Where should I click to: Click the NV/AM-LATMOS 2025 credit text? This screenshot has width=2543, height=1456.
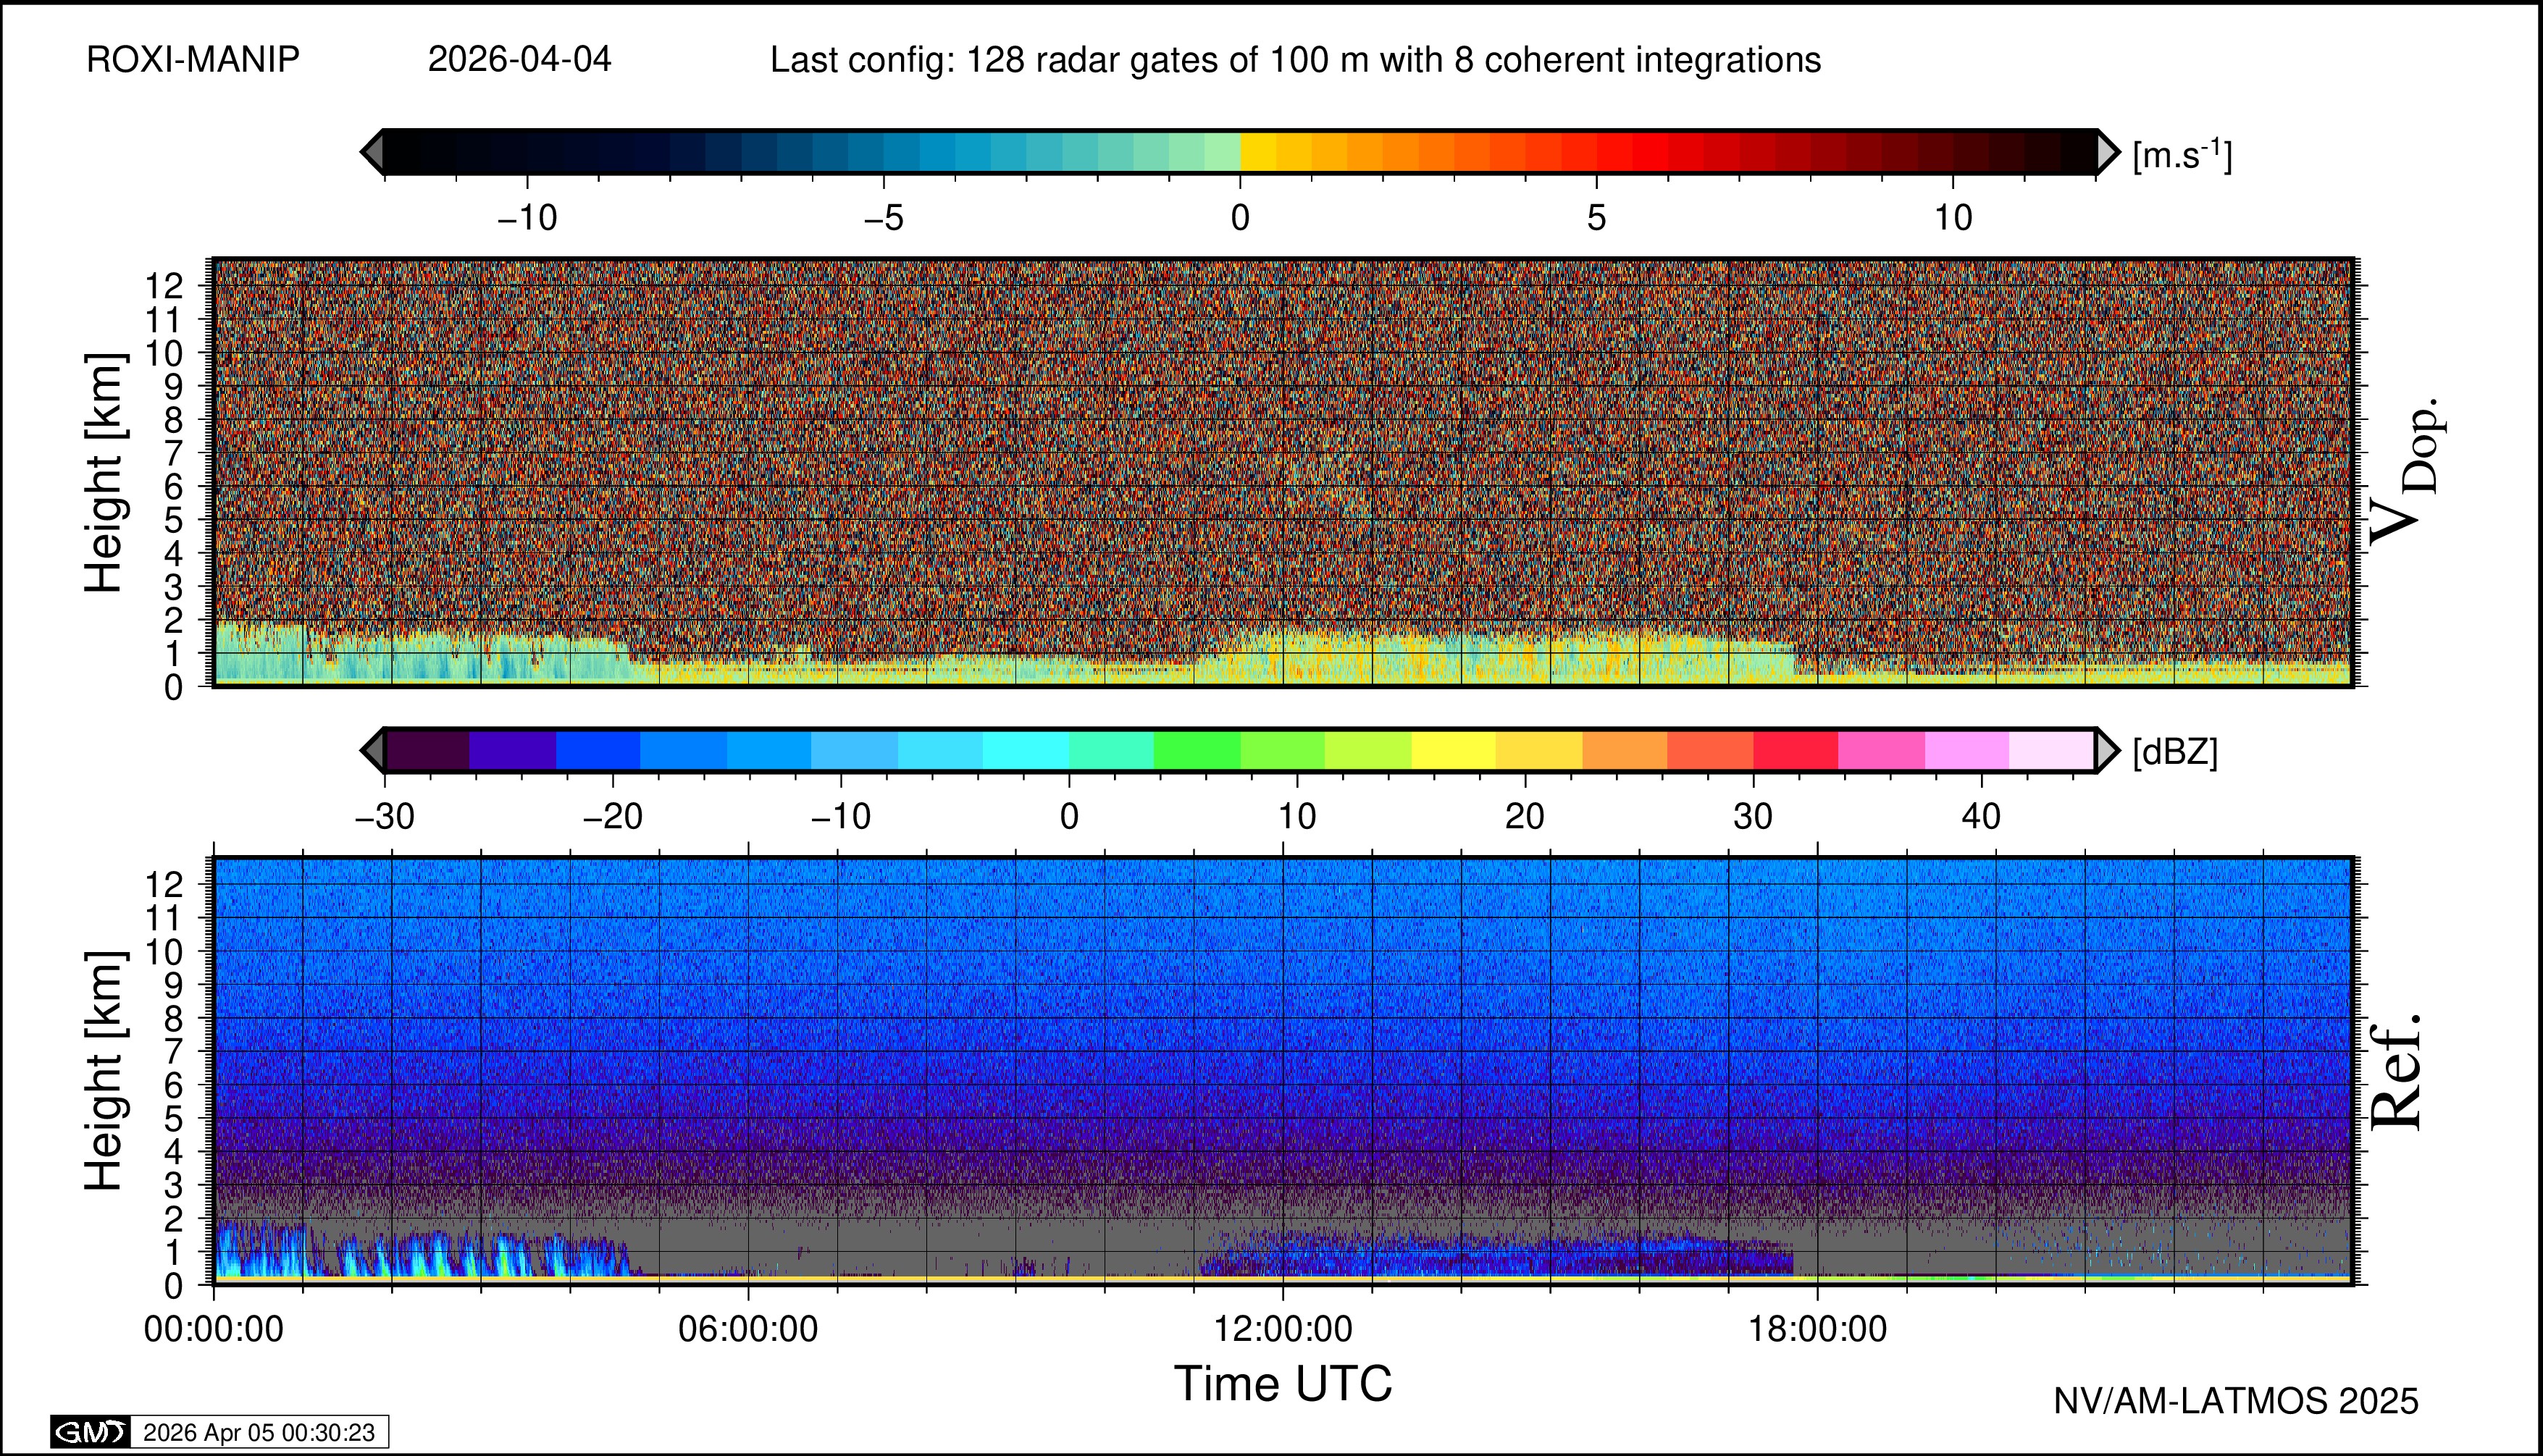(x=2236, y=1401)
